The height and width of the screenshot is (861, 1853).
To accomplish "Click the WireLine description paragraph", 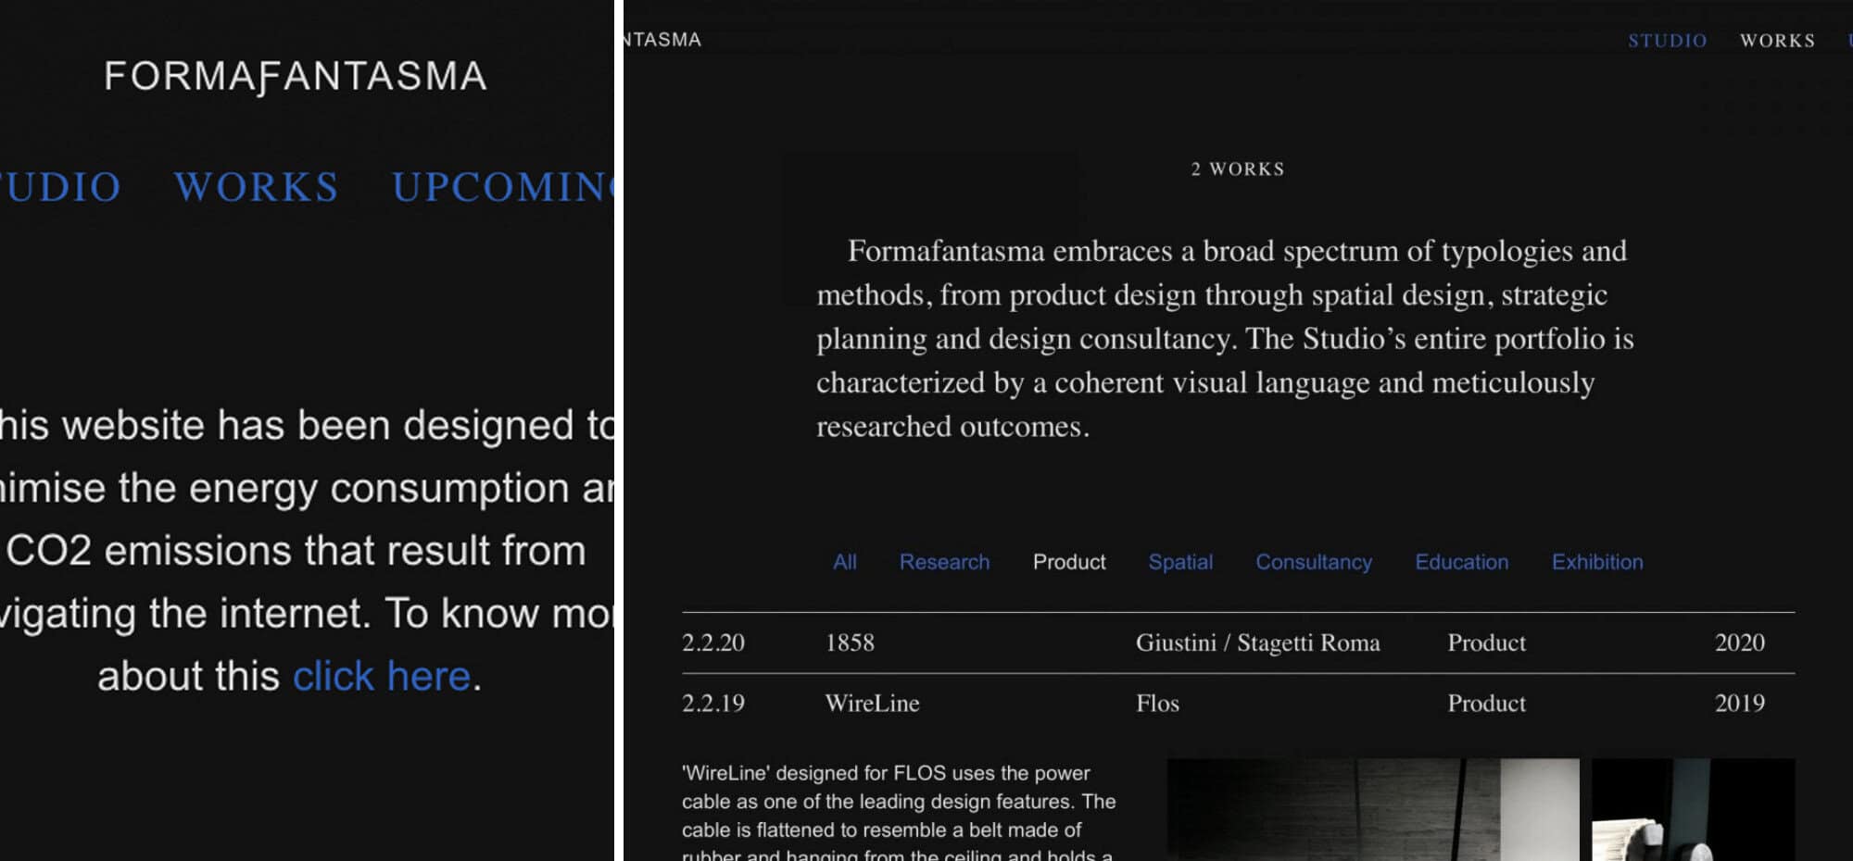I will click(x=899, y=813).
